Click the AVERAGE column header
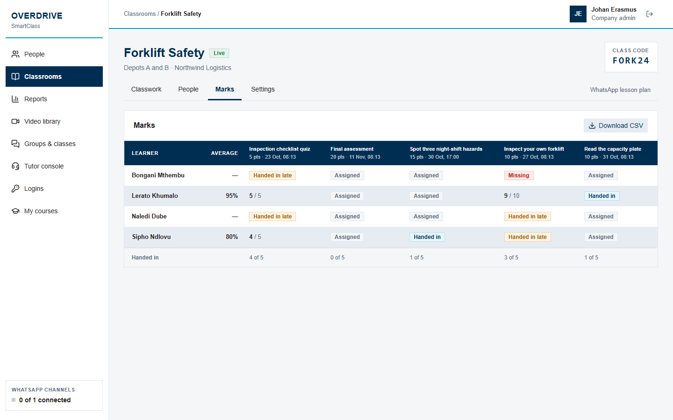This screenshot has height=420, width=673. coord(224,153)
